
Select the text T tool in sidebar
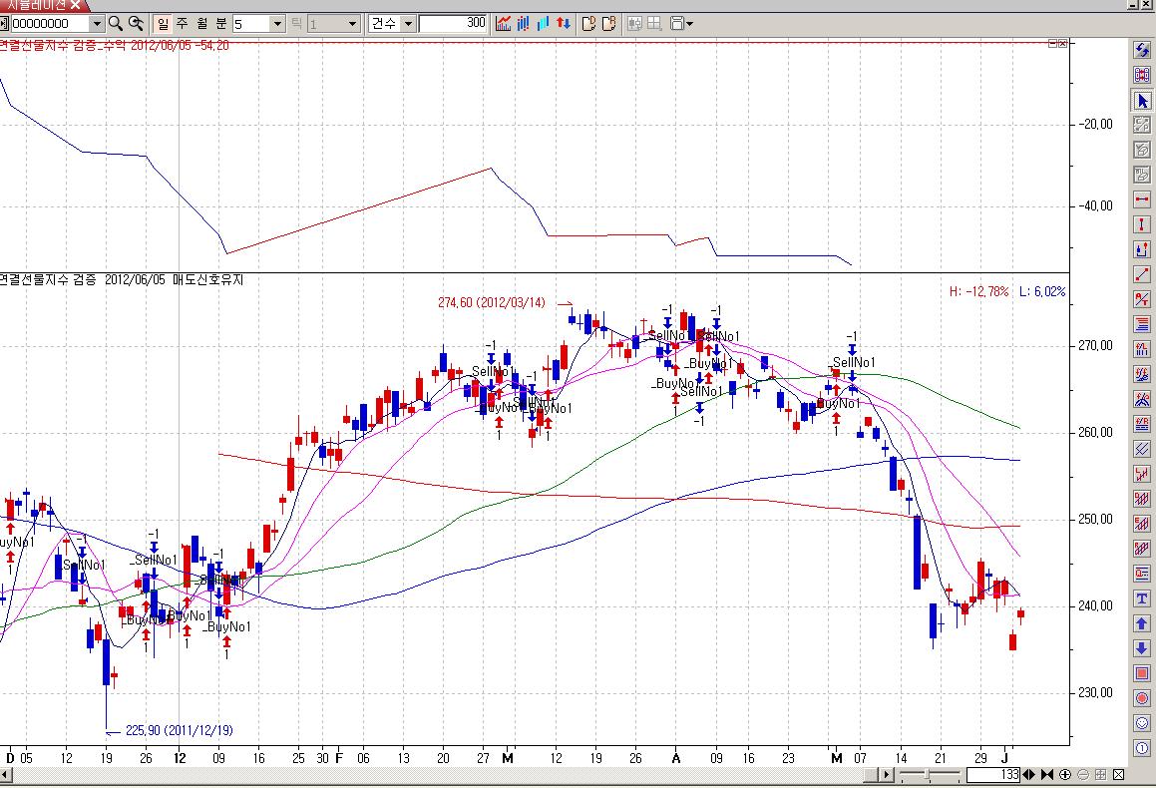(x=1142, y=598)
